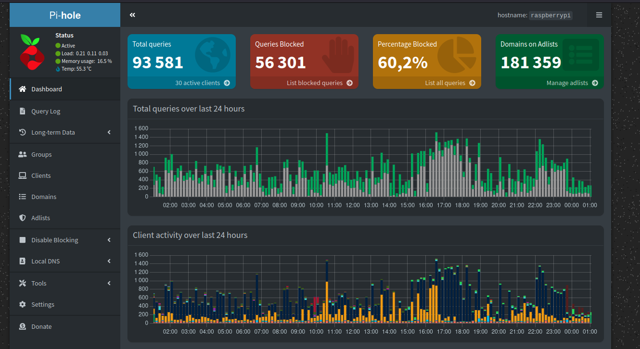Click the Local DNS address book icon

click(x=22, y=261)
